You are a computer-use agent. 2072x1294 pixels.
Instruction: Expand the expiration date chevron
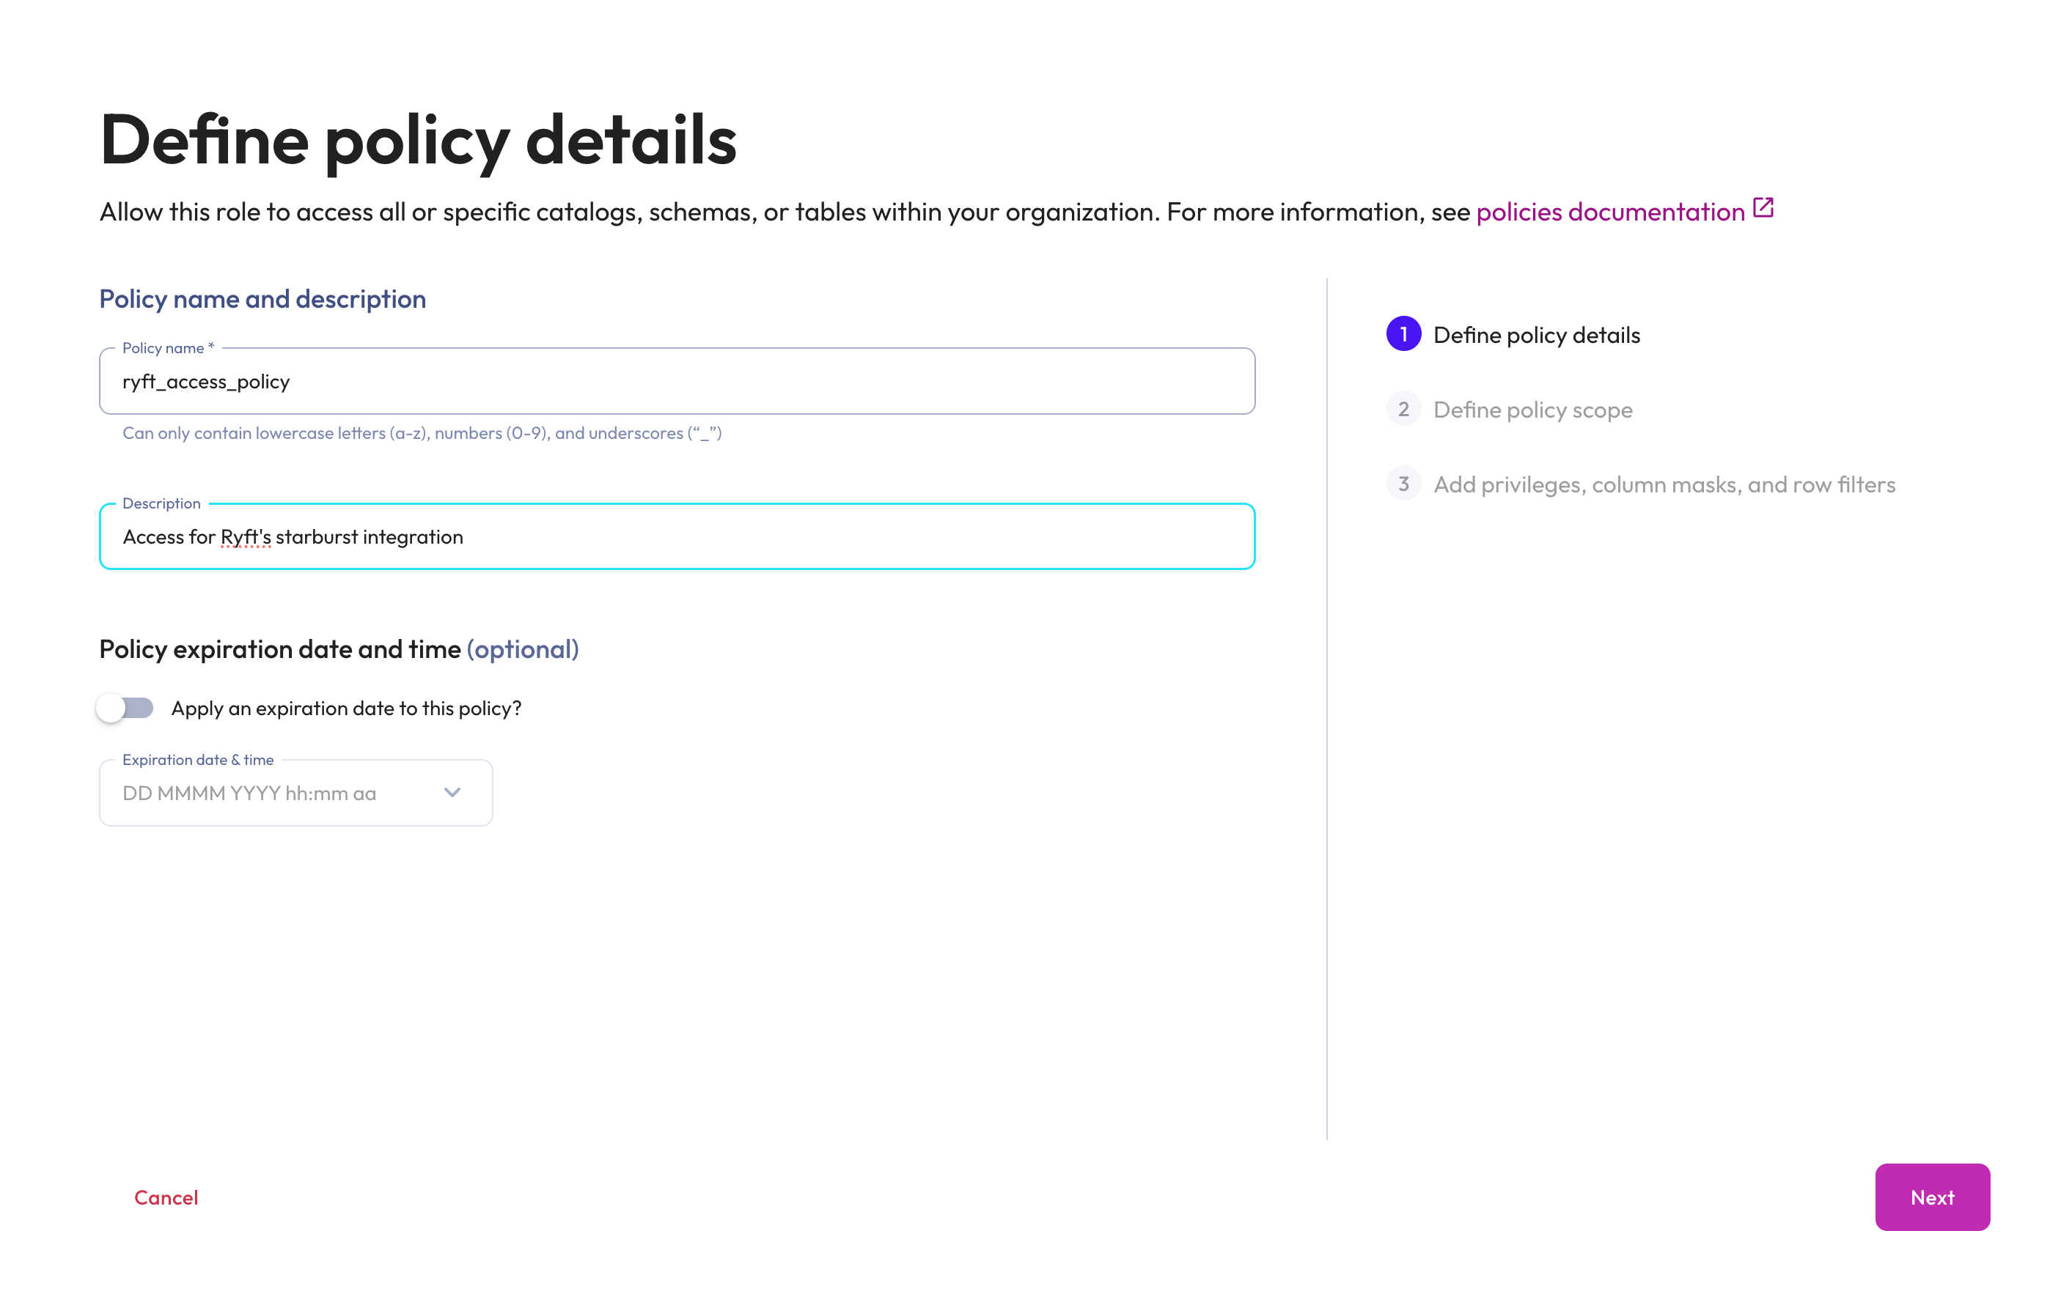point(452,793)
